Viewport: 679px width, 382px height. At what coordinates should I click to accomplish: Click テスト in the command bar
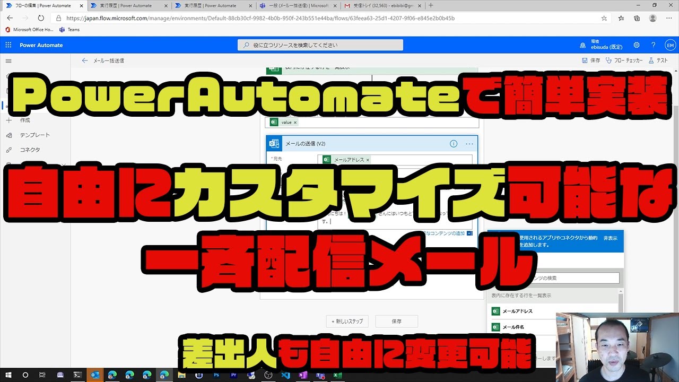coord(658,60)
